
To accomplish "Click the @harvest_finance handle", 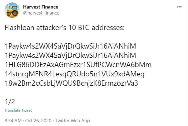I will pos(41,13).
